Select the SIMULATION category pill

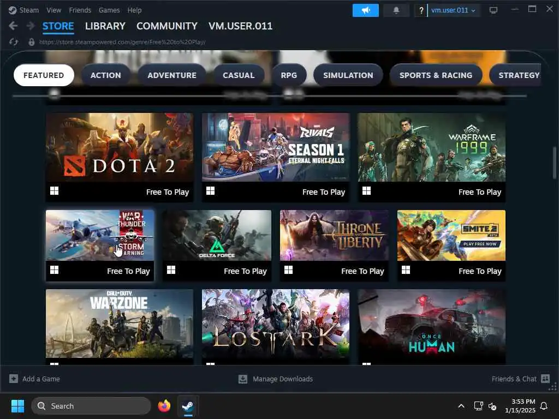point(348,75)
